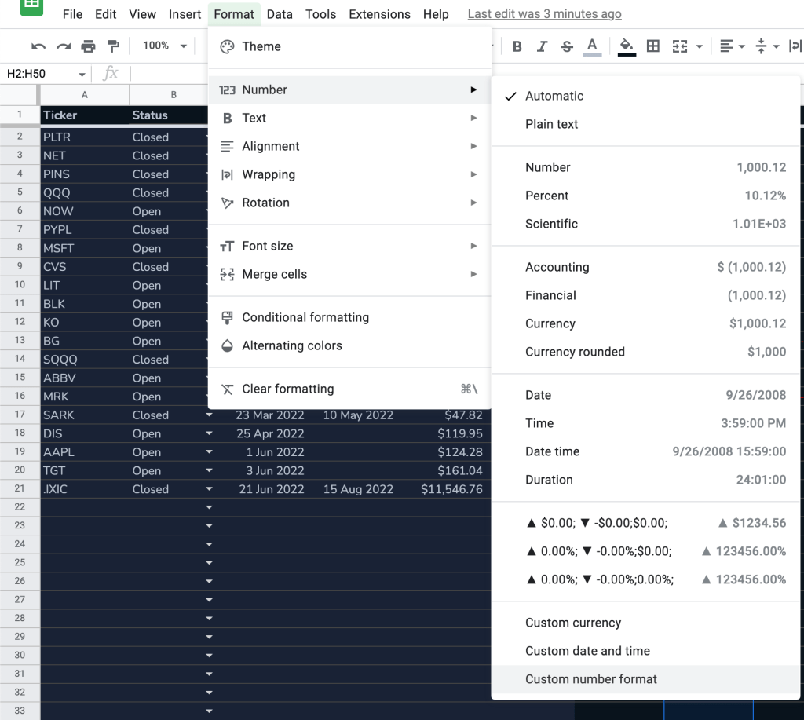Open the Borders tool
The image size is (804, 720).
652,46
